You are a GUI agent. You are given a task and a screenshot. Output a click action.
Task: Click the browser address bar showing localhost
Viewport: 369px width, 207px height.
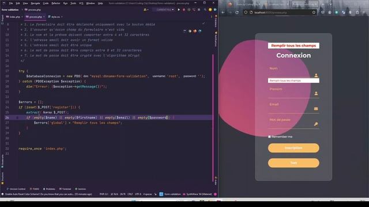pos(280,13)
